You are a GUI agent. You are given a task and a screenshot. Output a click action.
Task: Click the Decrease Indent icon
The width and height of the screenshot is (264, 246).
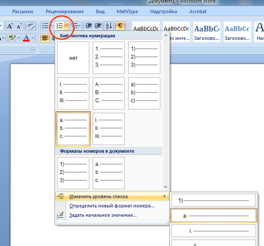[x=88, y=26]
